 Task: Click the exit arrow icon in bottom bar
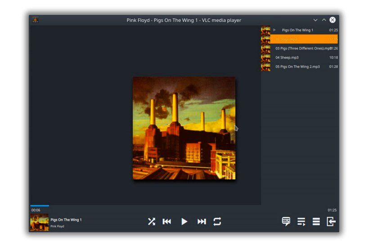tap(331, 222)
